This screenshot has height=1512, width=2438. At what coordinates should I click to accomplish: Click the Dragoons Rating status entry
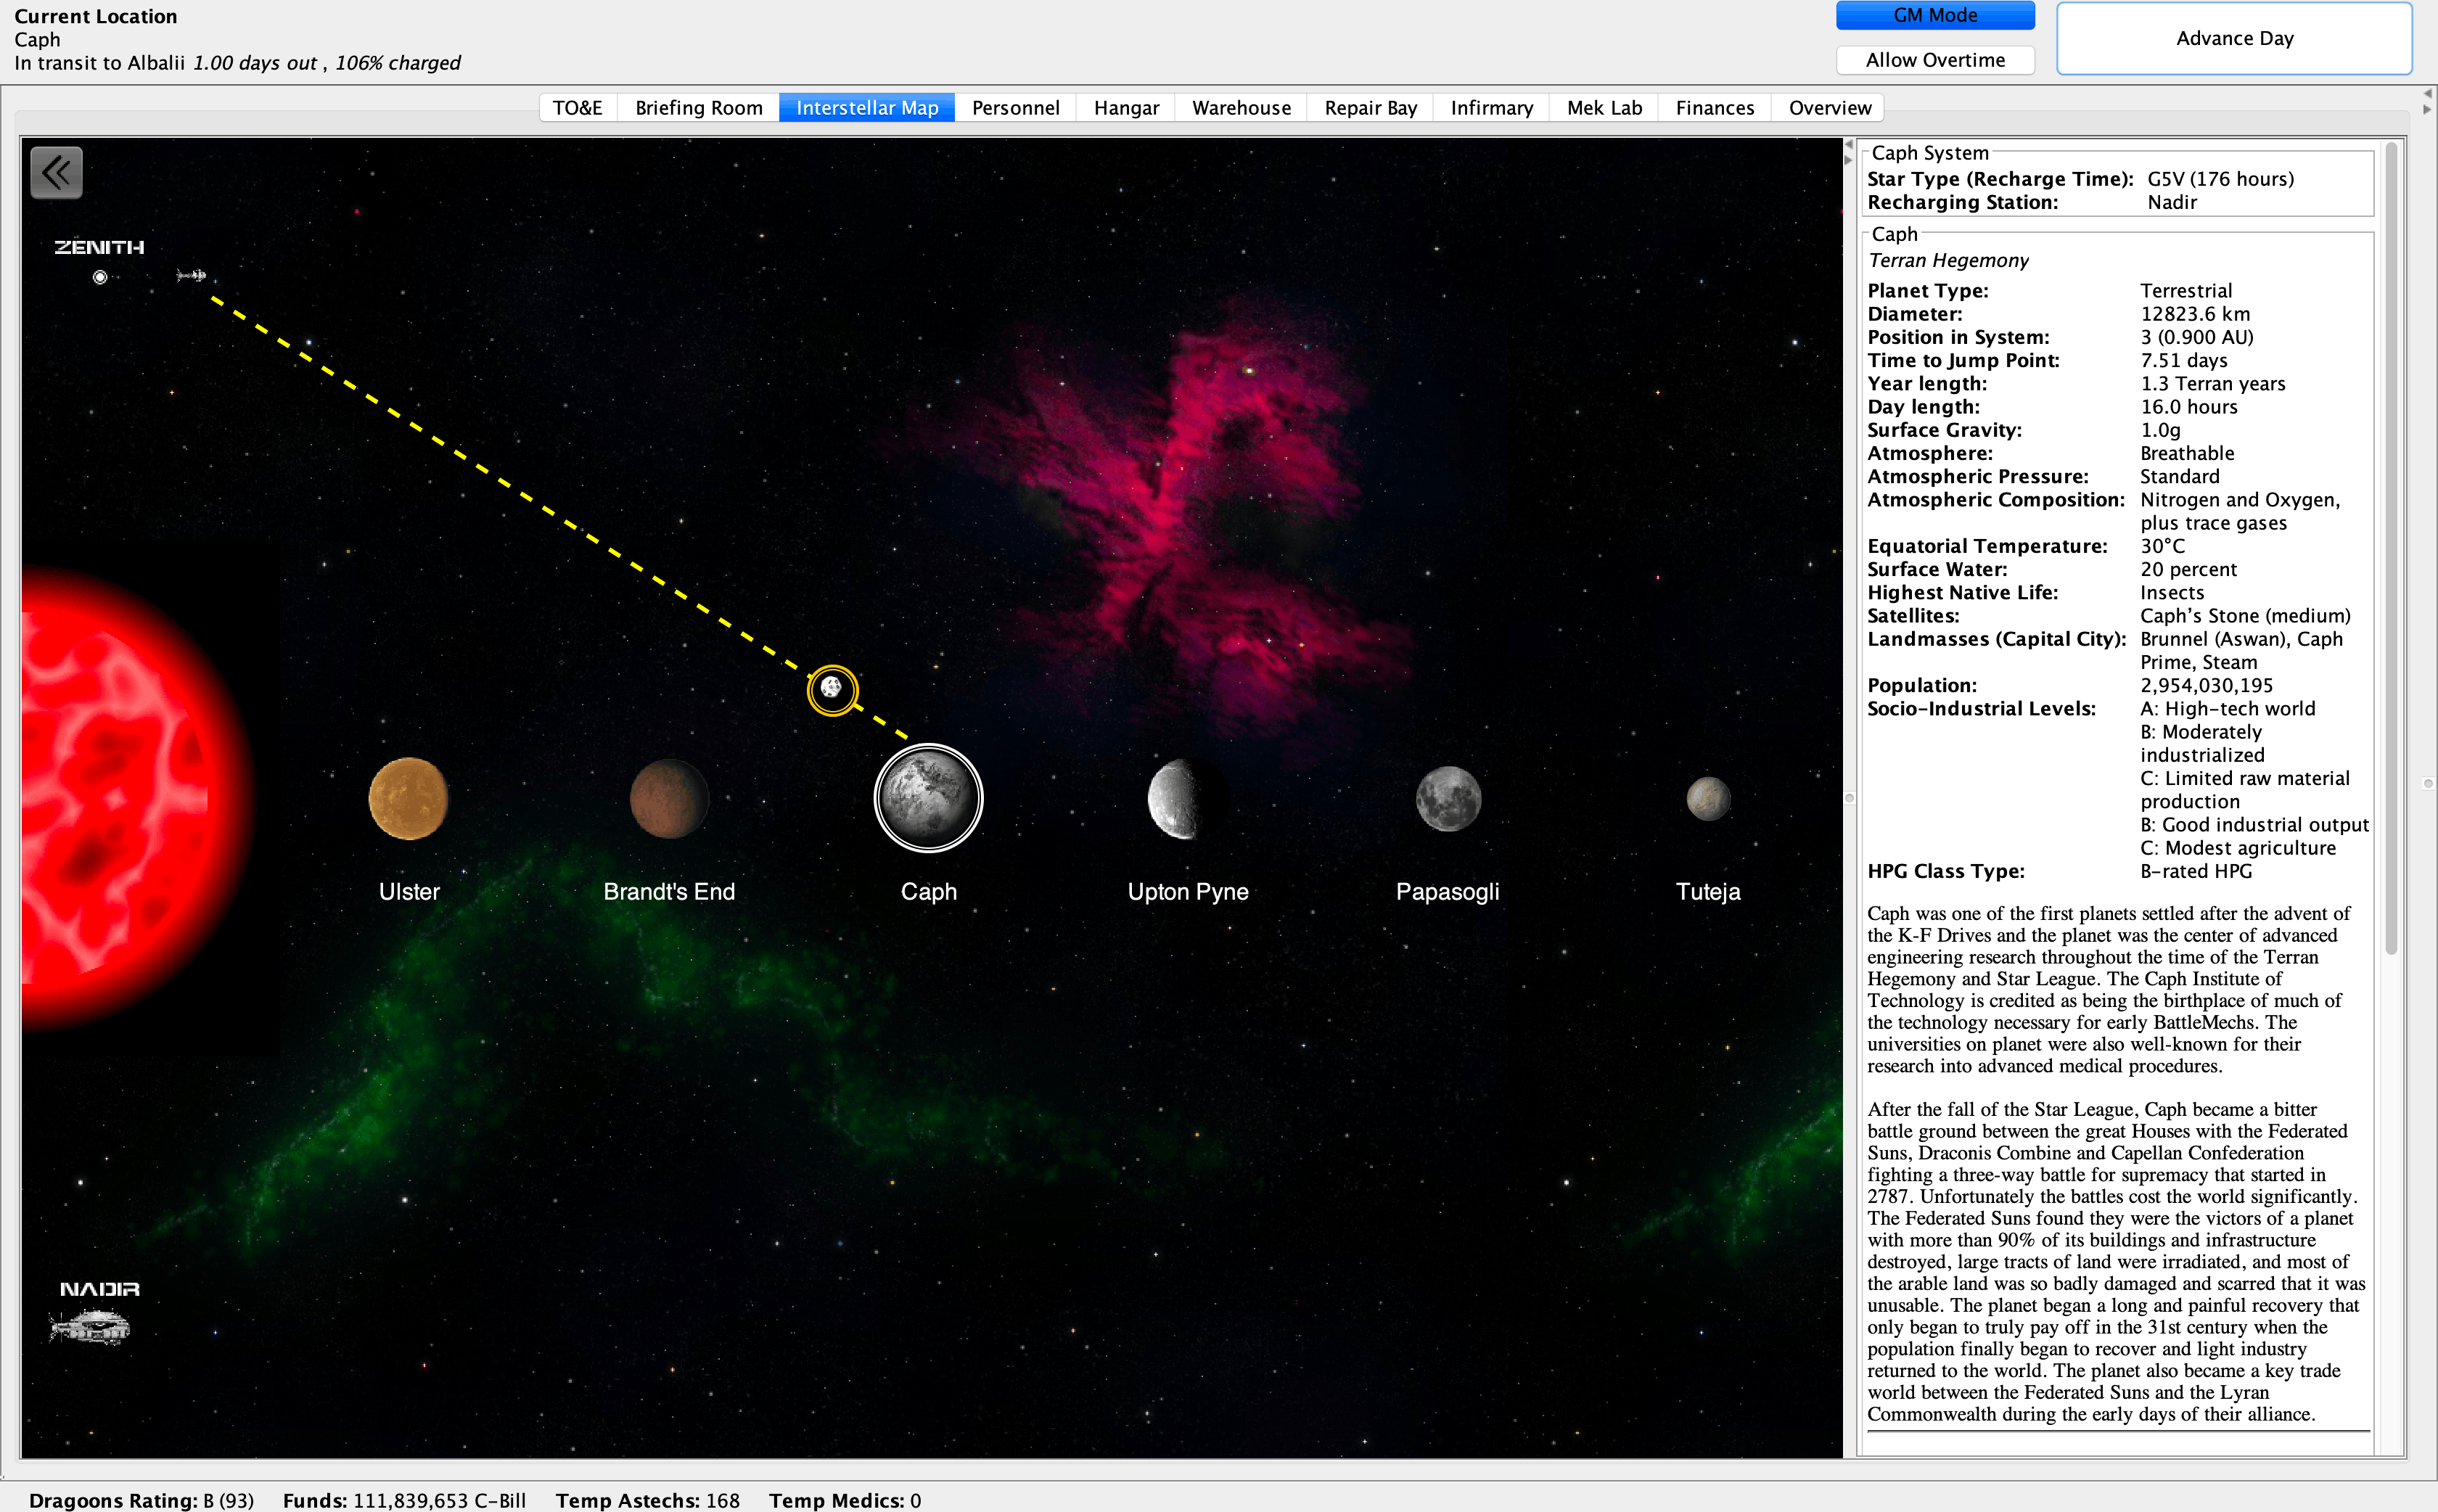point(141,1500)
